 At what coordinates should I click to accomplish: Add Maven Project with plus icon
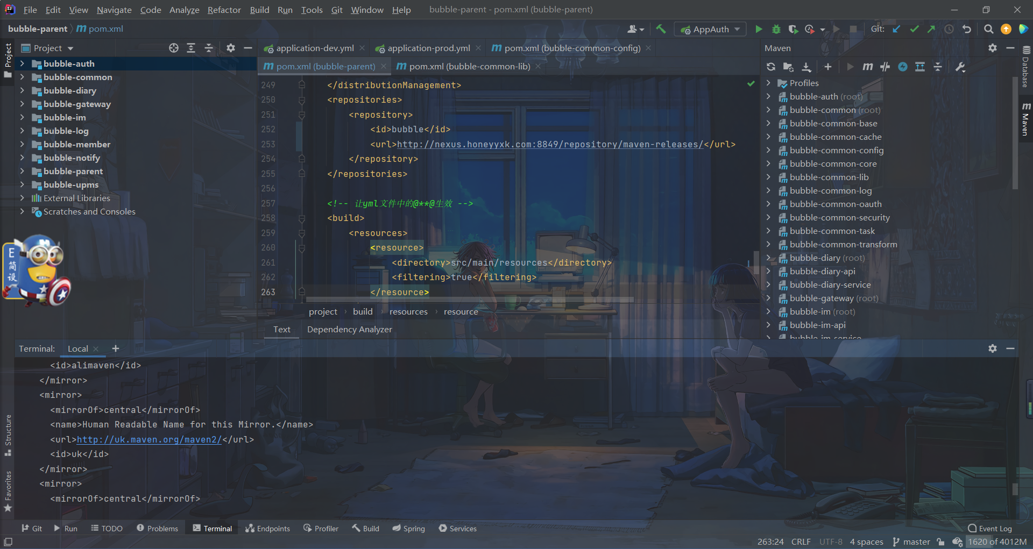tap(828, 67)
